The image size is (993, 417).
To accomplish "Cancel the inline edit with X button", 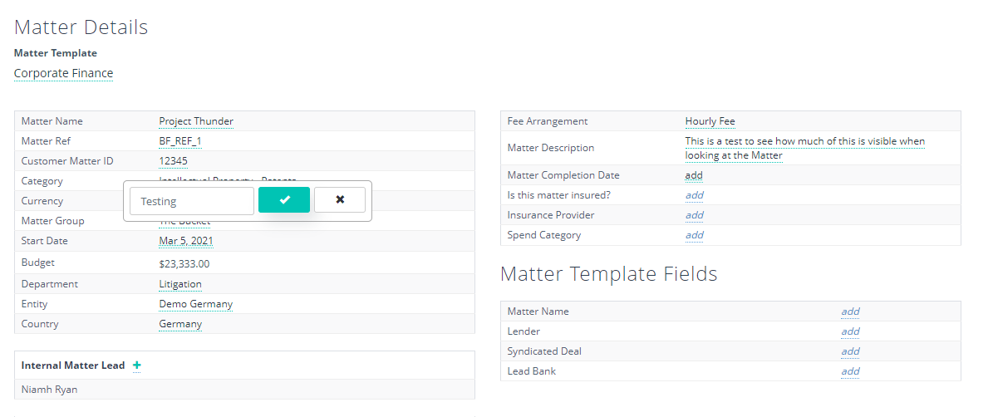I will tap(340, 200).
